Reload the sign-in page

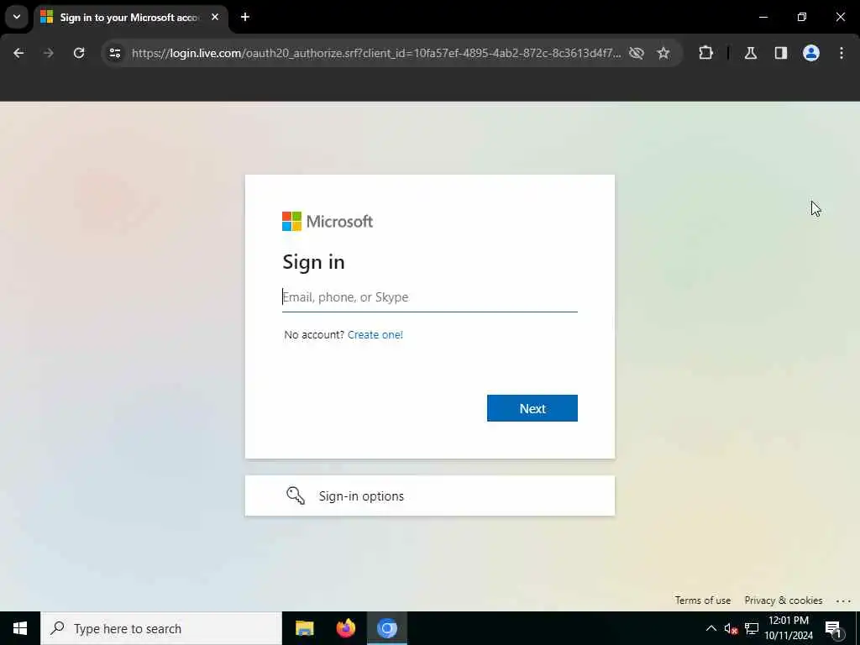pyautogui.click(x=79, y=53)
